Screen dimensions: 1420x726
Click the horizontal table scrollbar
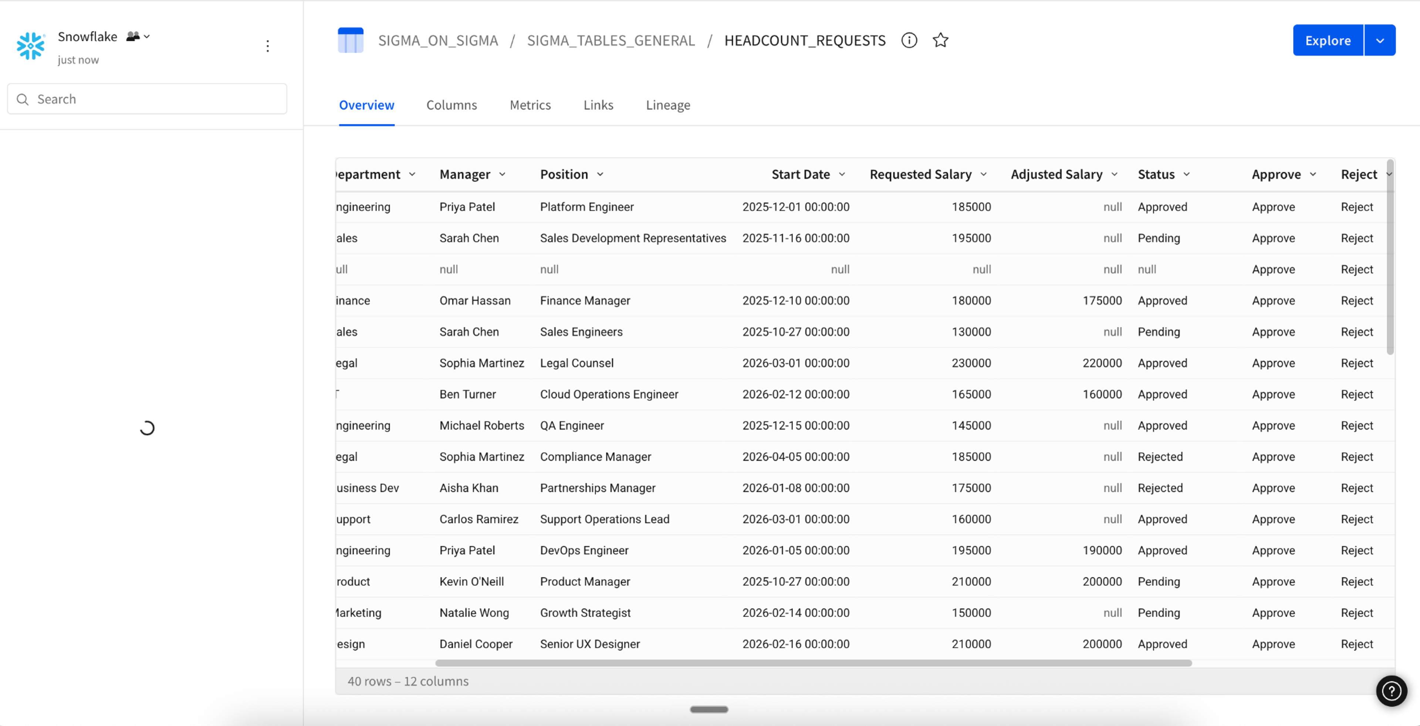(814, 663)
